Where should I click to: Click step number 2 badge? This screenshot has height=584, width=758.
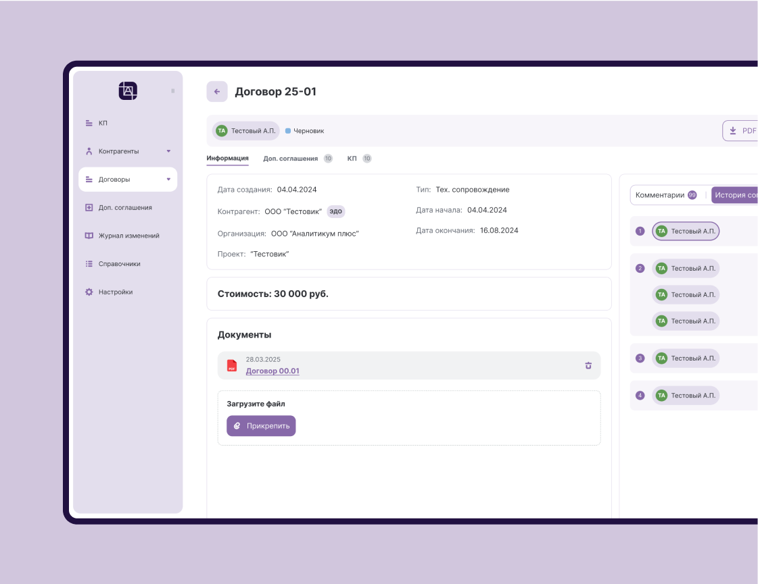point(640,268)
